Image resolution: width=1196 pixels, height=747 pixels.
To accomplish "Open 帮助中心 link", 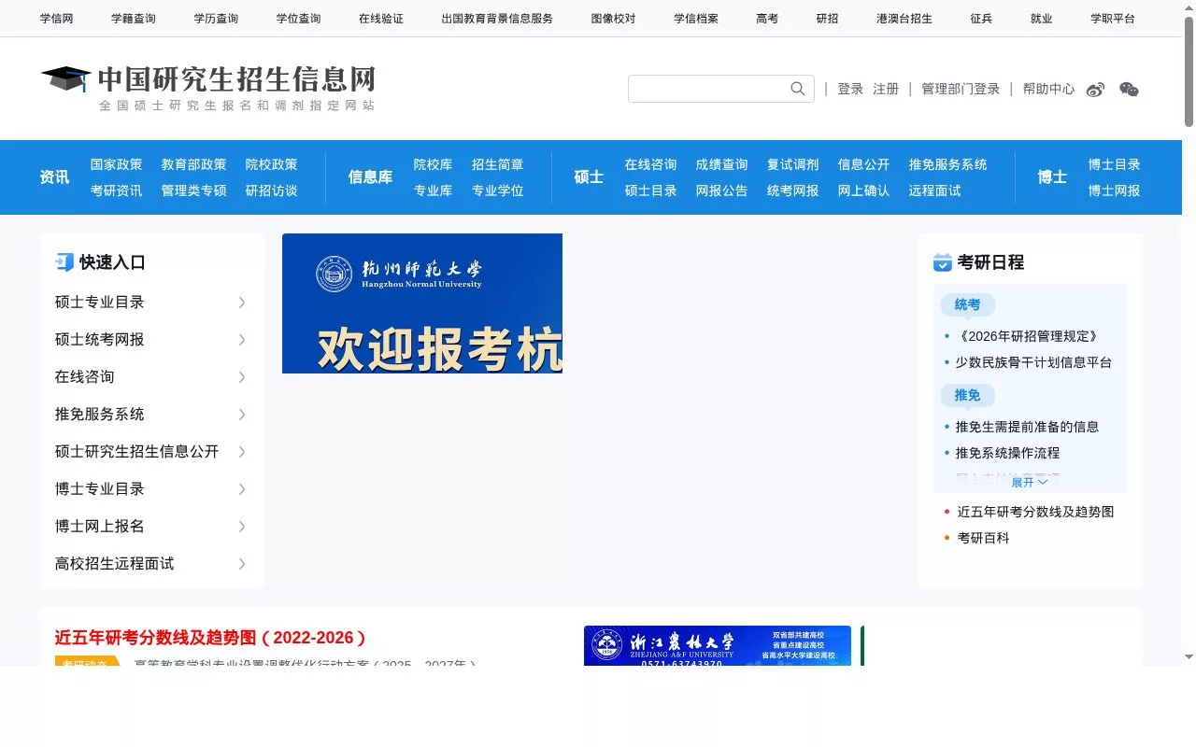I will (1048, 89).
